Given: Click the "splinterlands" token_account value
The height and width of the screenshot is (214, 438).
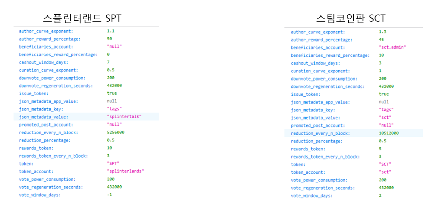Looking at the screenshot, I should coord(125,171).
